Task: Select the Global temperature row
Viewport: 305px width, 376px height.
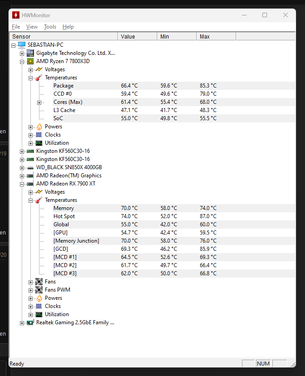Action: click(174, 225)
